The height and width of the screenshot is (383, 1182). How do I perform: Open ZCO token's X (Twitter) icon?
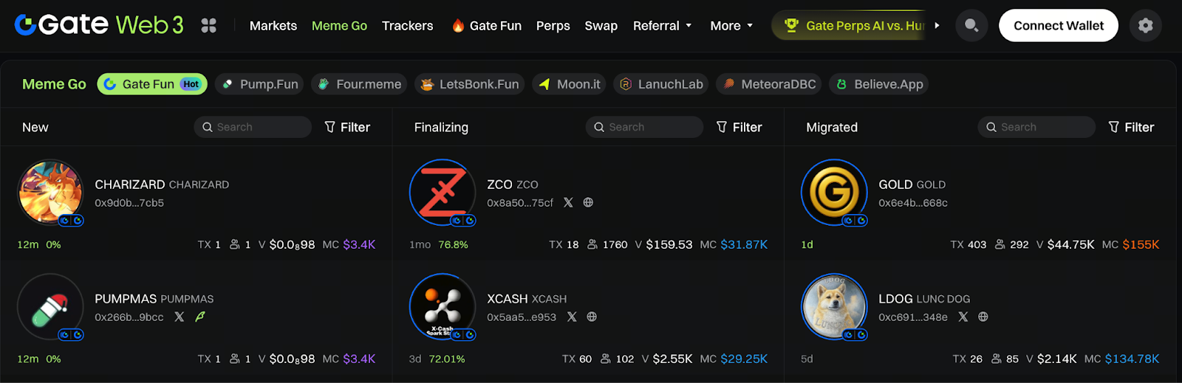[x=568, y=202]
